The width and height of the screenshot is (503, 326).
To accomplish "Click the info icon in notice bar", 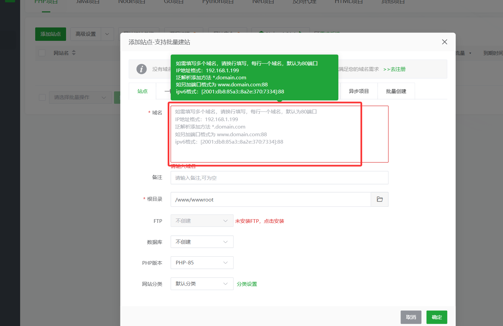I will click(x=142, y=69).
